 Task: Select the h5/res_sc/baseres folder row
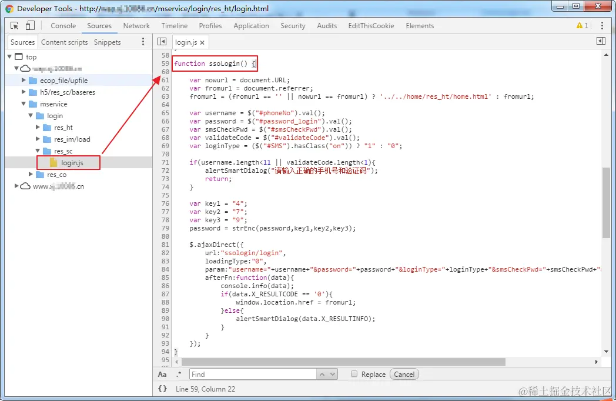tap(79, 92)
